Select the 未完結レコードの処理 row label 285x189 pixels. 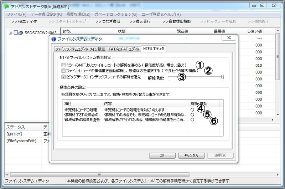click(81, 110)
